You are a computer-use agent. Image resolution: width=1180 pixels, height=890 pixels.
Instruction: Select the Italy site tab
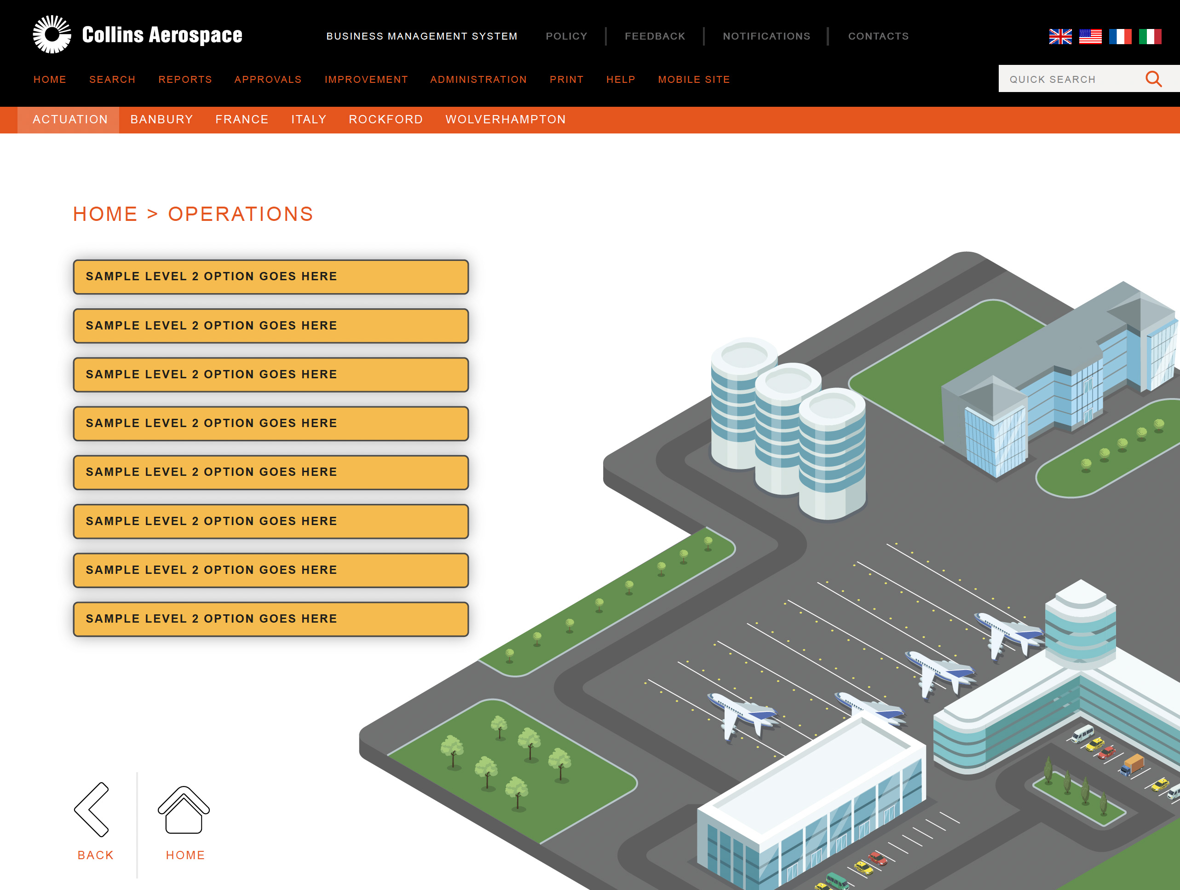point(308,120)
